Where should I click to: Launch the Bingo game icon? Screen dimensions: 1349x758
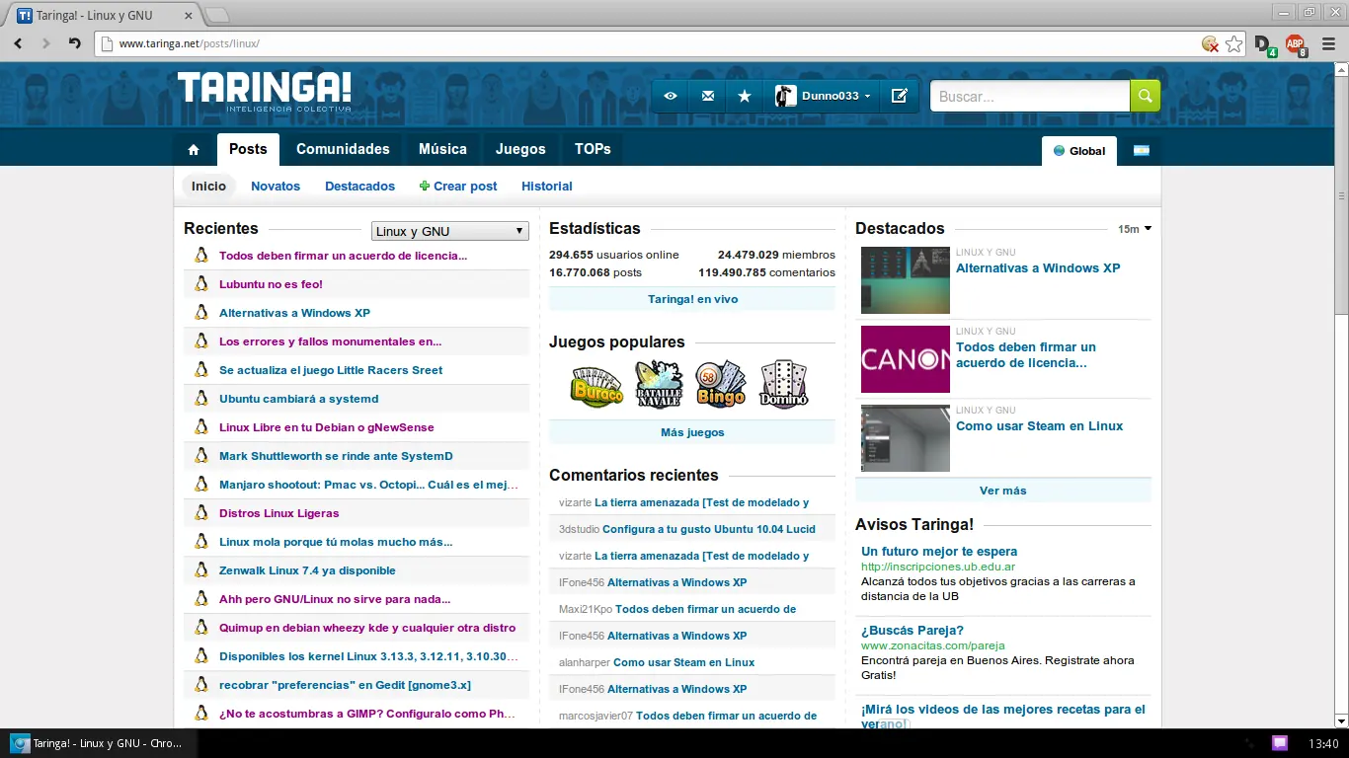721,384
